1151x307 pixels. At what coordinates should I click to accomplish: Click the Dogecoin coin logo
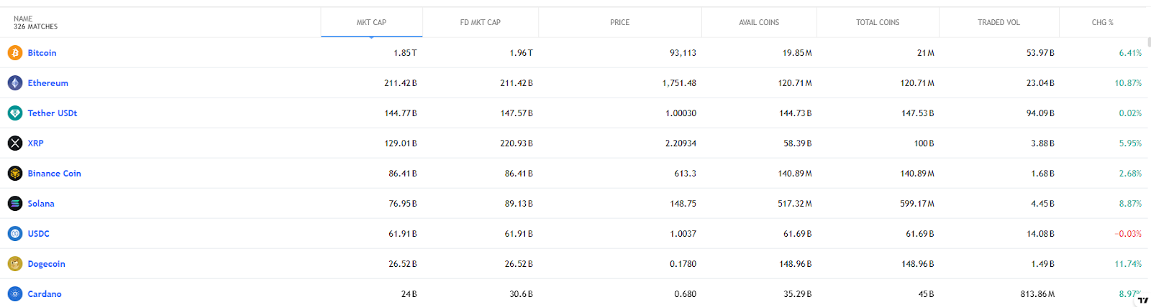pyautogui.click(x=15, y=263)
